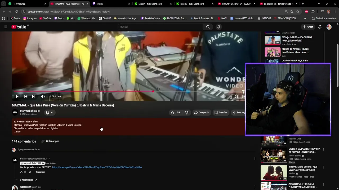Save video with Guardar button

[221, 112]
